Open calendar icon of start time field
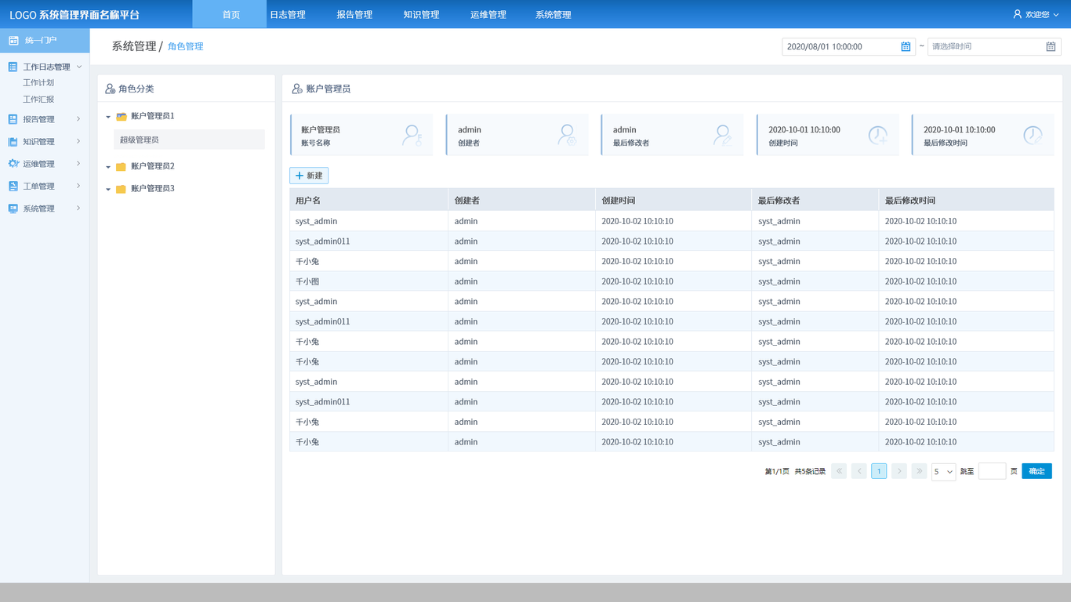Viewport: 1071px width, 602px height. pyautogui.click(x=906, y=47)
